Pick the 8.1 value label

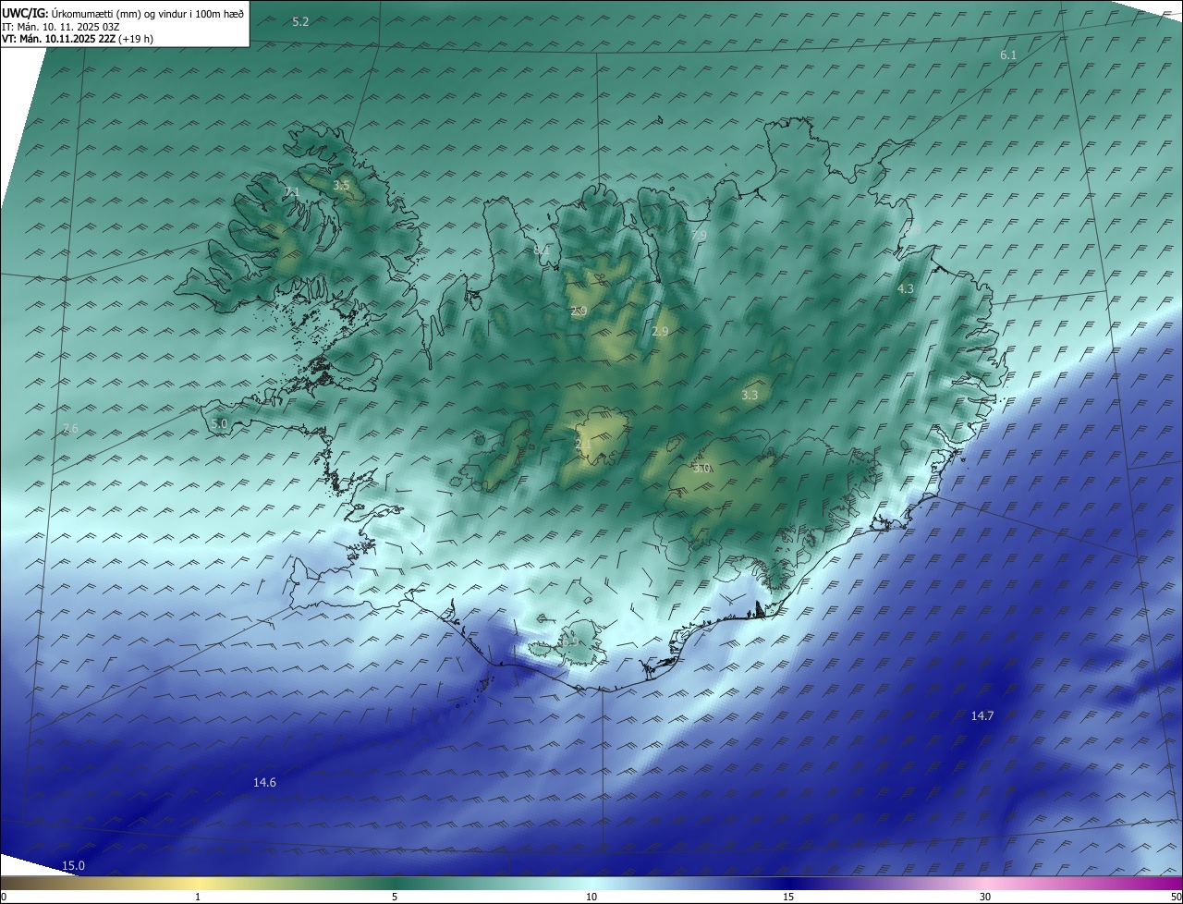(x=542, y=250)
